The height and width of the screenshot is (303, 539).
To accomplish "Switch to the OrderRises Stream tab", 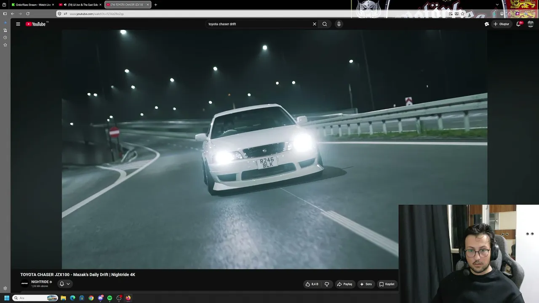I will [x=33, y=5].
